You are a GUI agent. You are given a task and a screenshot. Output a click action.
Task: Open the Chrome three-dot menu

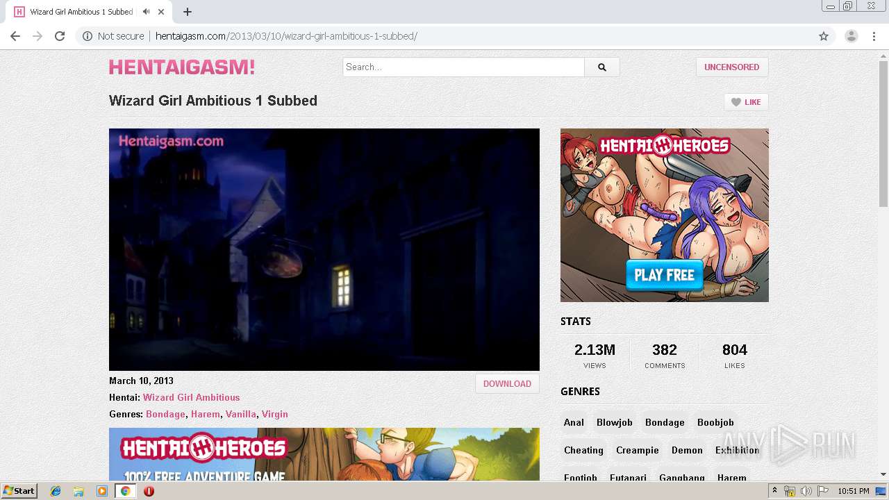coord(874,36)
